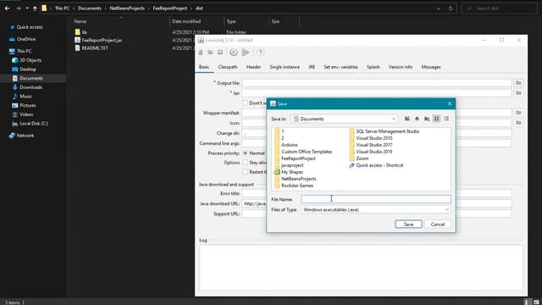Click Create New Folder icon in Save dialog

coord(427,119)
